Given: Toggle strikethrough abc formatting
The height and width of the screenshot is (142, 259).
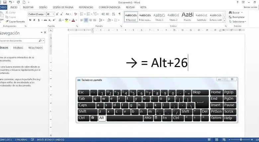Looking at the screenshot, I should pos(45,20).
